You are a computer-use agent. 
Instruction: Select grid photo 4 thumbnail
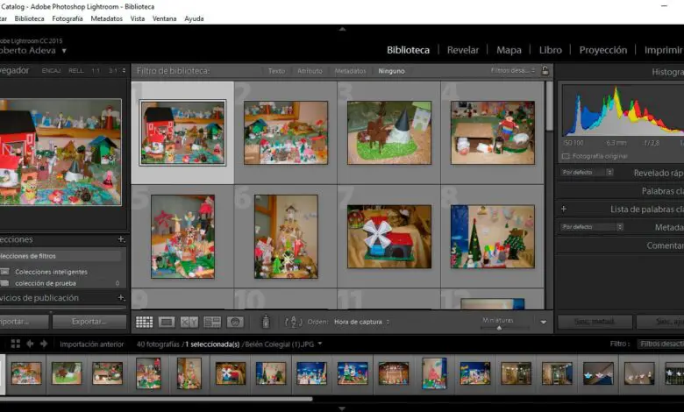pos(493,132)
